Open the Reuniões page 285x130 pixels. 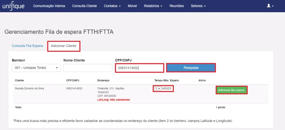pyautogui.click(x=176, y=6)
